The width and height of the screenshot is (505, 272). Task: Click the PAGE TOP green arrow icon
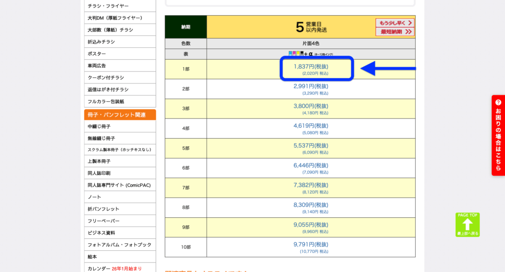pyautogui.click(x=468, y=225)
